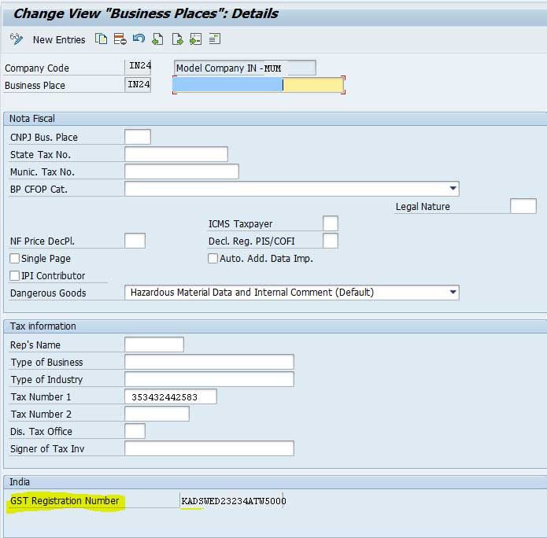Click the GST Registration Number label
Screen dimensions: 547x538
(65, 501)
